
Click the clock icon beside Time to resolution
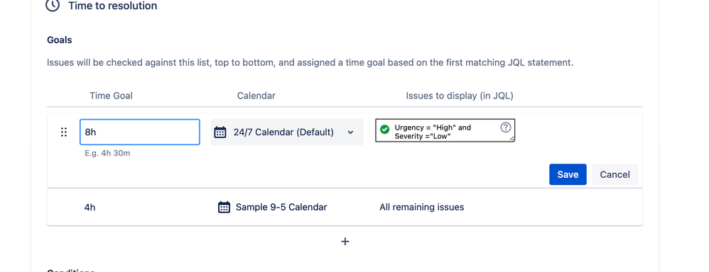(x=53, y=6)
